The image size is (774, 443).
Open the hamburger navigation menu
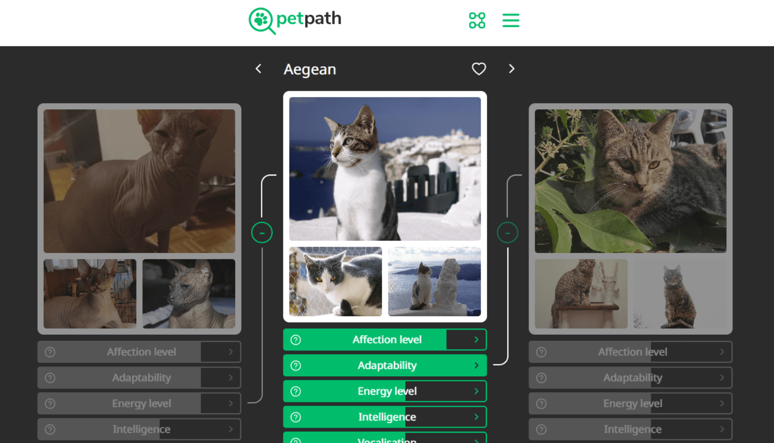[x=511, y=21]
